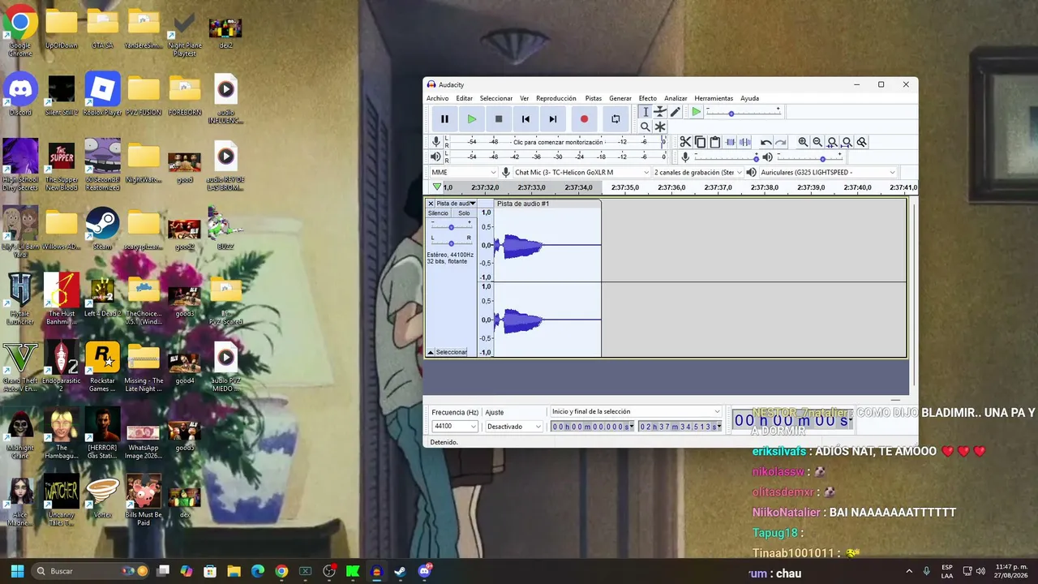Silence the selected audio
This screenshot has width=1038, height=584.
[x=744, y=142]
